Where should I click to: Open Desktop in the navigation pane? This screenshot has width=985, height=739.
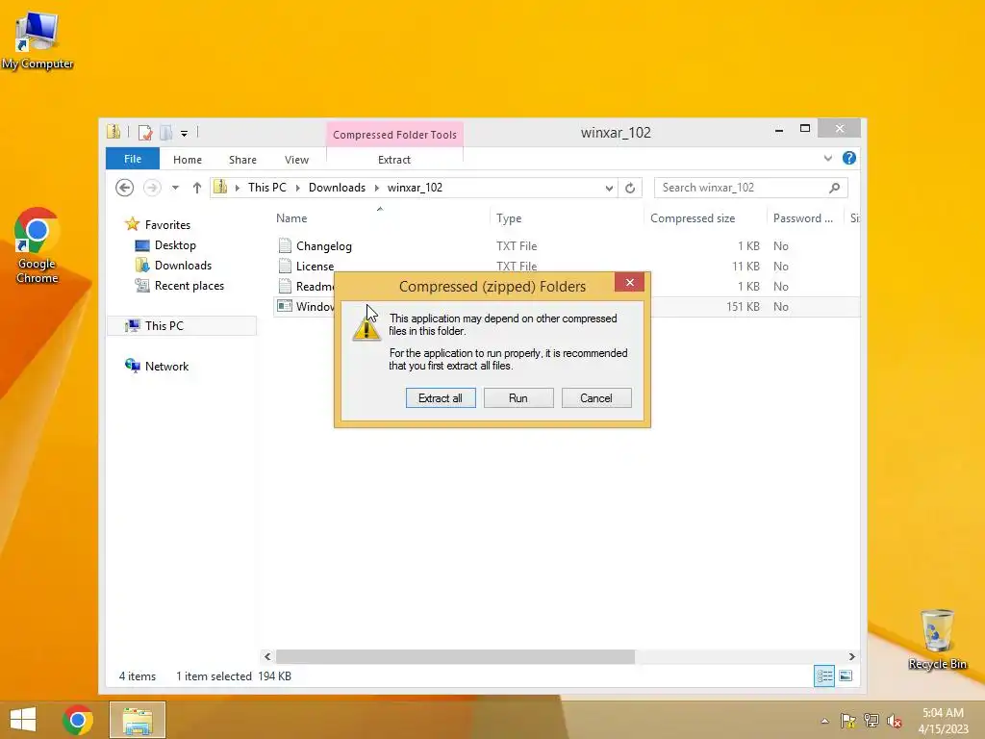coord(175,245)
